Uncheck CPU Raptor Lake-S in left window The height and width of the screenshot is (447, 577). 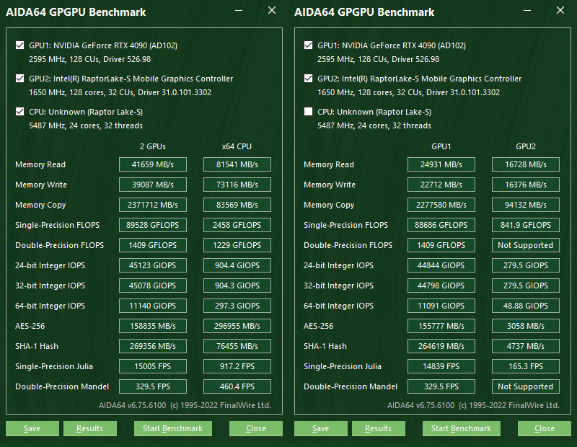tap(20, 112)
